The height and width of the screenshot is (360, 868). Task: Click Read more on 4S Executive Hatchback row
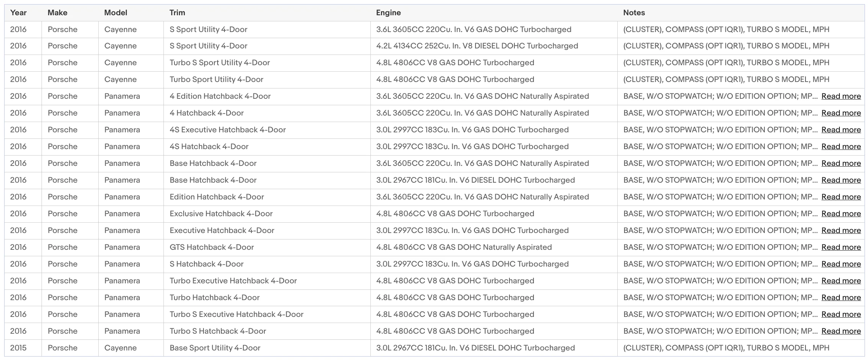coord(841,130)
